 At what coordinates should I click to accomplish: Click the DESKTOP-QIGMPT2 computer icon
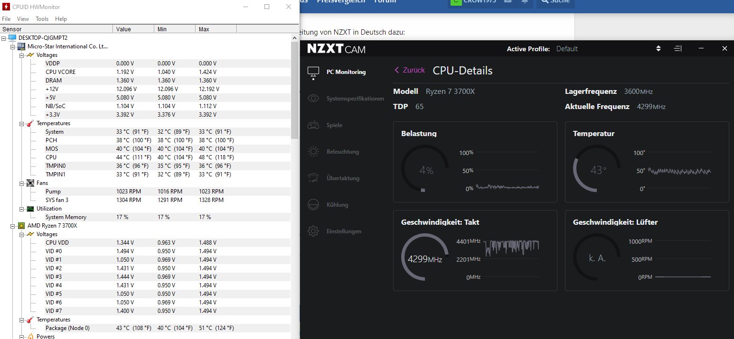(12, 37)
